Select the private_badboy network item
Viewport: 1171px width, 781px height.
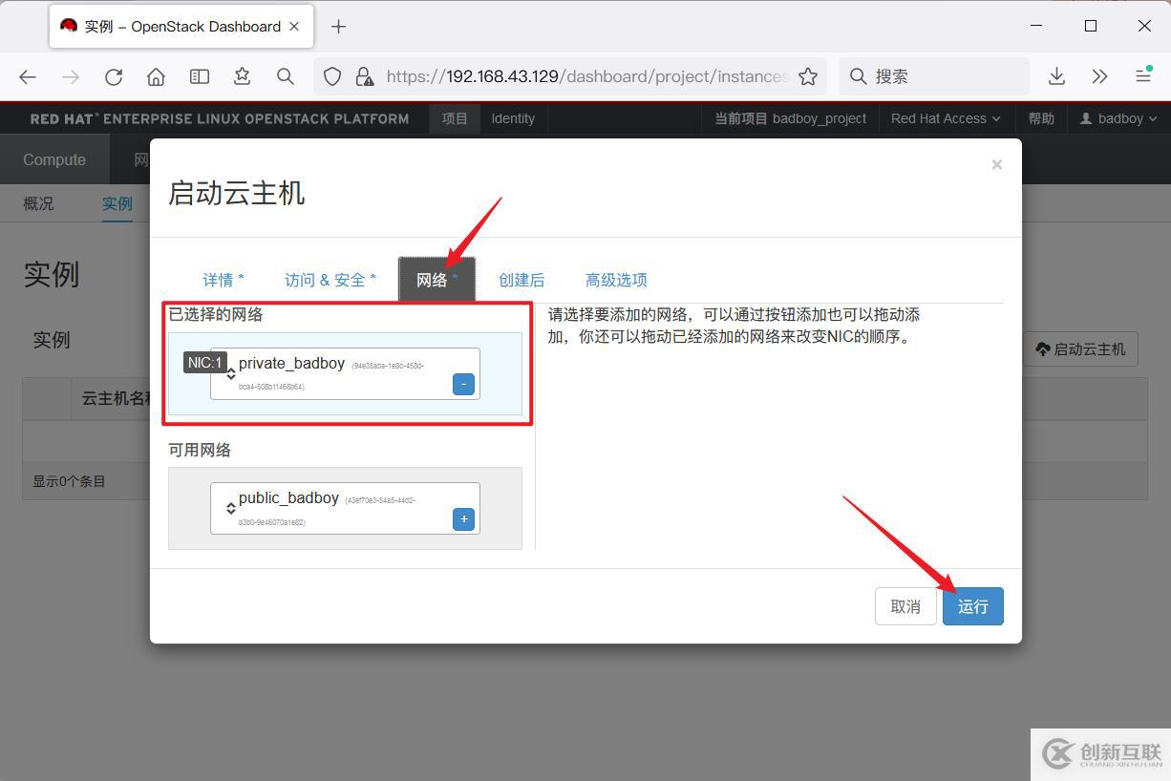345,373
